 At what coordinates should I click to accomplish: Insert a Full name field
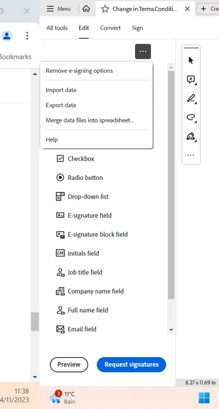(x=82, y=310)
